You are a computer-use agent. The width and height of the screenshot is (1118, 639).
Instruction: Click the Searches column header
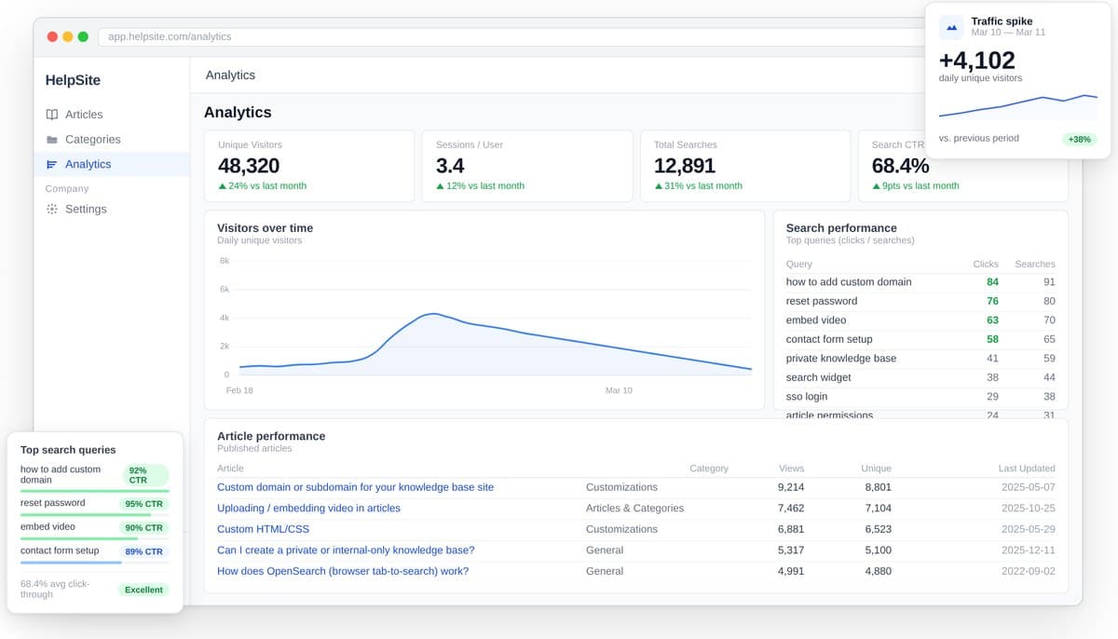click(1035, 265)
